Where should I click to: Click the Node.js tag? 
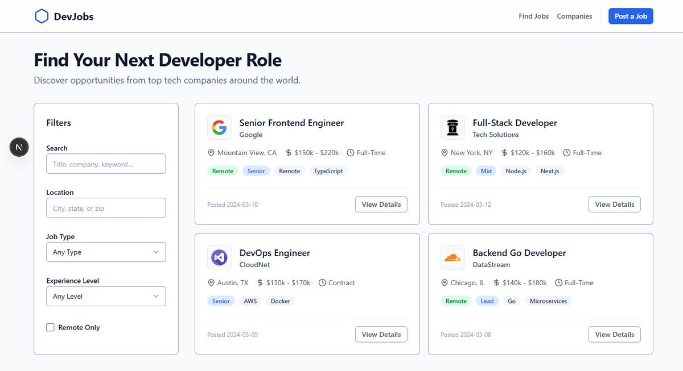pos(516,171)
